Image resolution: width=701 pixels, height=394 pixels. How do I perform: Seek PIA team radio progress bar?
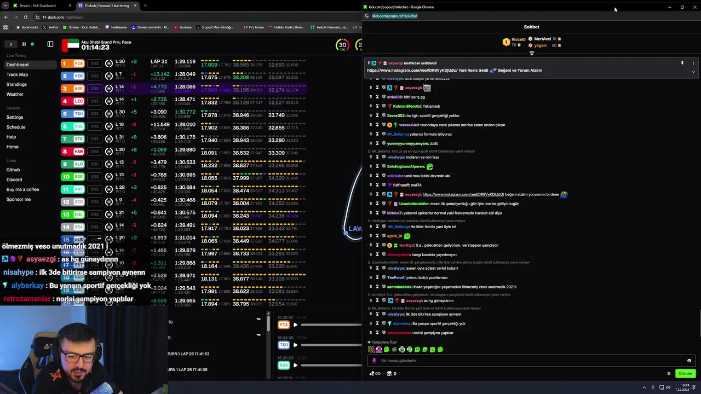pos(331,325)
